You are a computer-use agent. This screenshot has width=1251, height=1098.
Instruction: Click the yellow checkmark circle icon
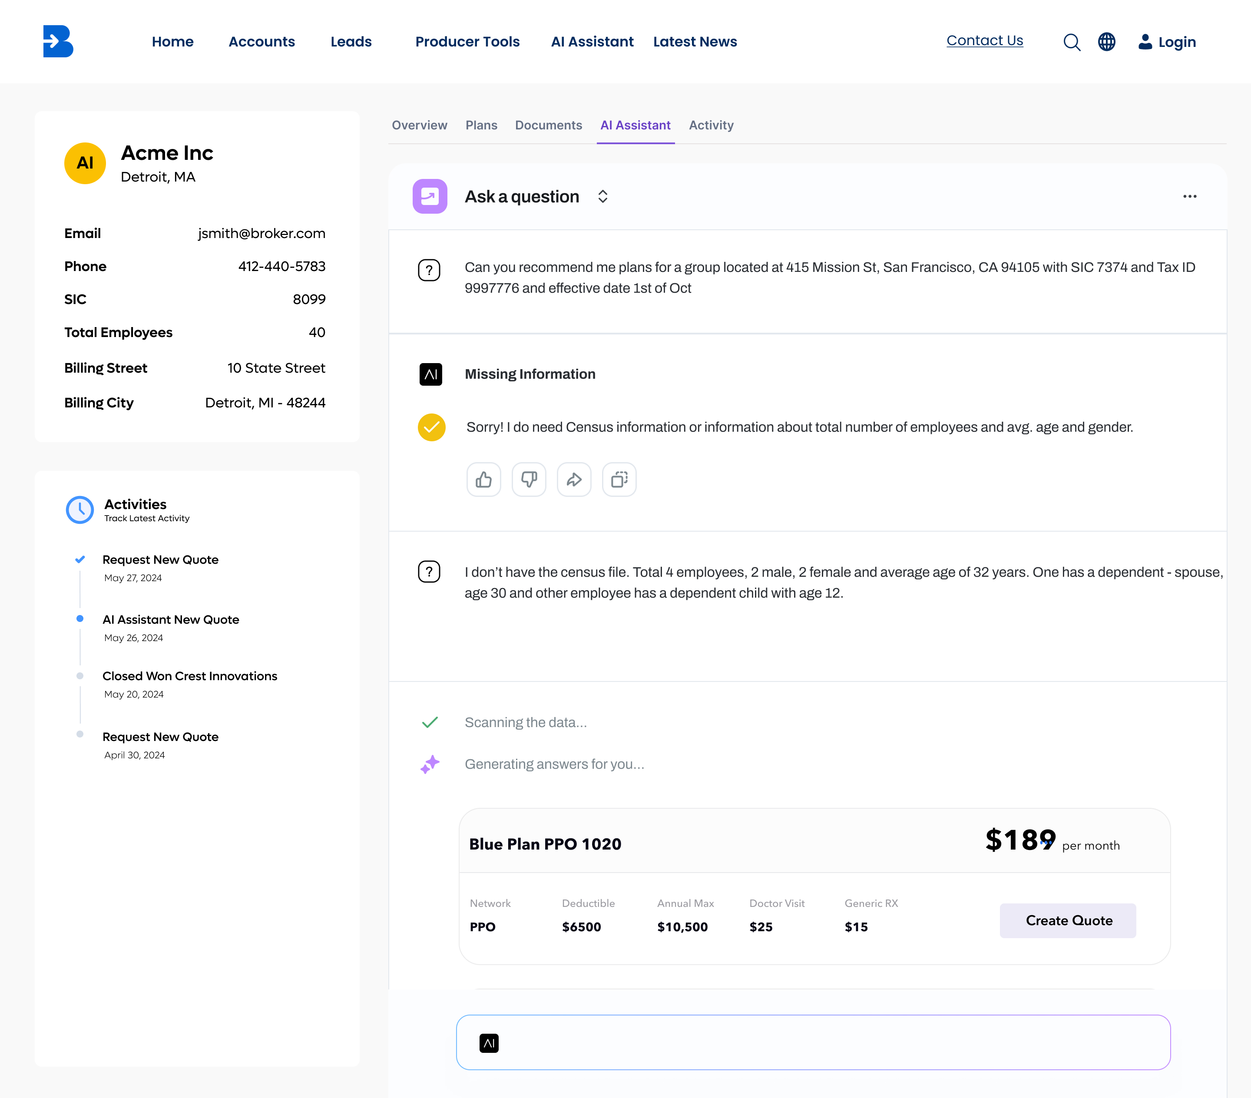point(431,427)
